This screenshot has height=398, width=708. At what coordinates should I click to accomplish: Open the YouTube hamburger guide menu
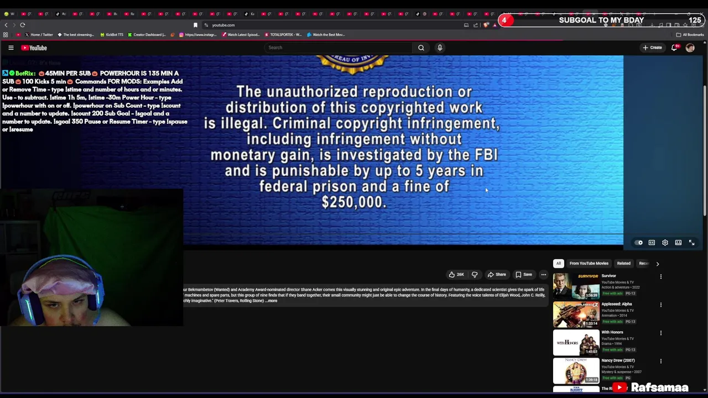[x=11, y=48]
